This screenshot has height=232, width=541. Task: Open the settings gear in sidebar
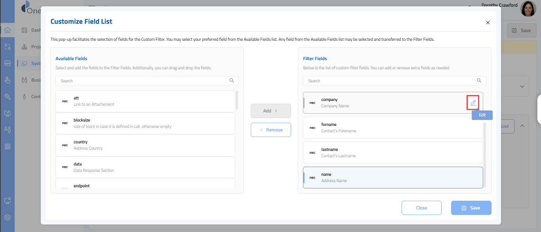tap(7, 217)
